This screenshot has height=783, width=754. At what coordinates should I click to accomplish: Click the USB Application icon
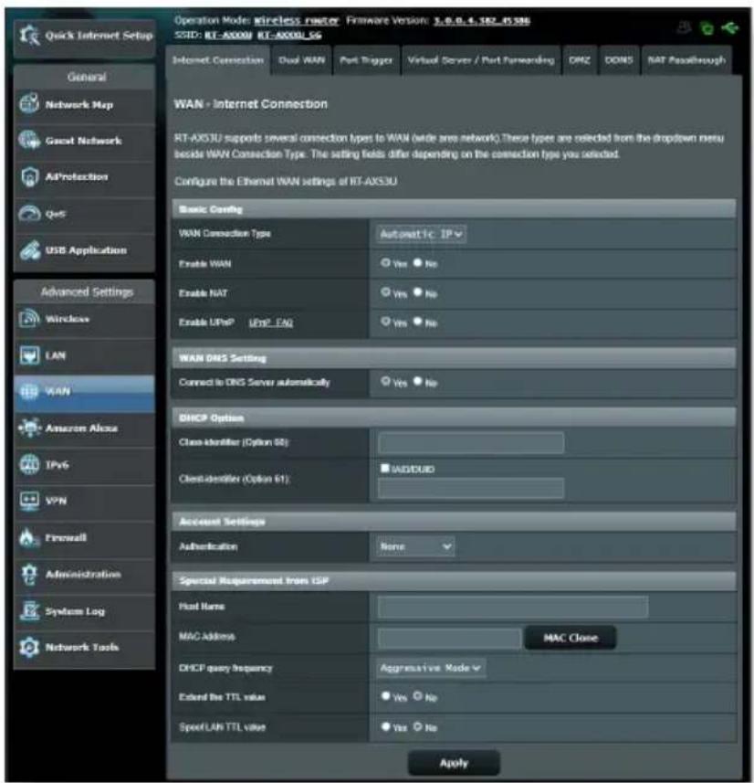(29, 250)
